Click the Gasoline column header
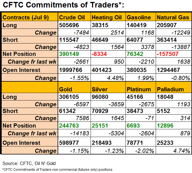This screenshot has width=192, height=173. (139, 17)
